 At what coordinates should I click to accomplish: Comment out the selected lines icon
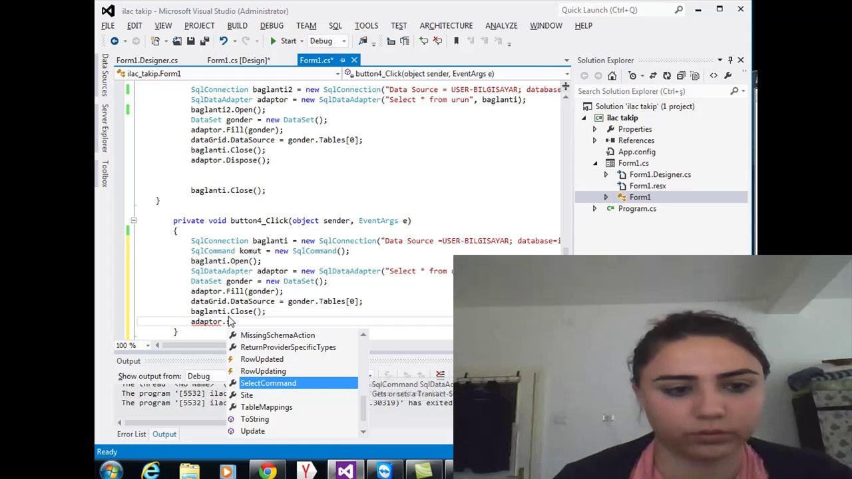tap(423, 41)
